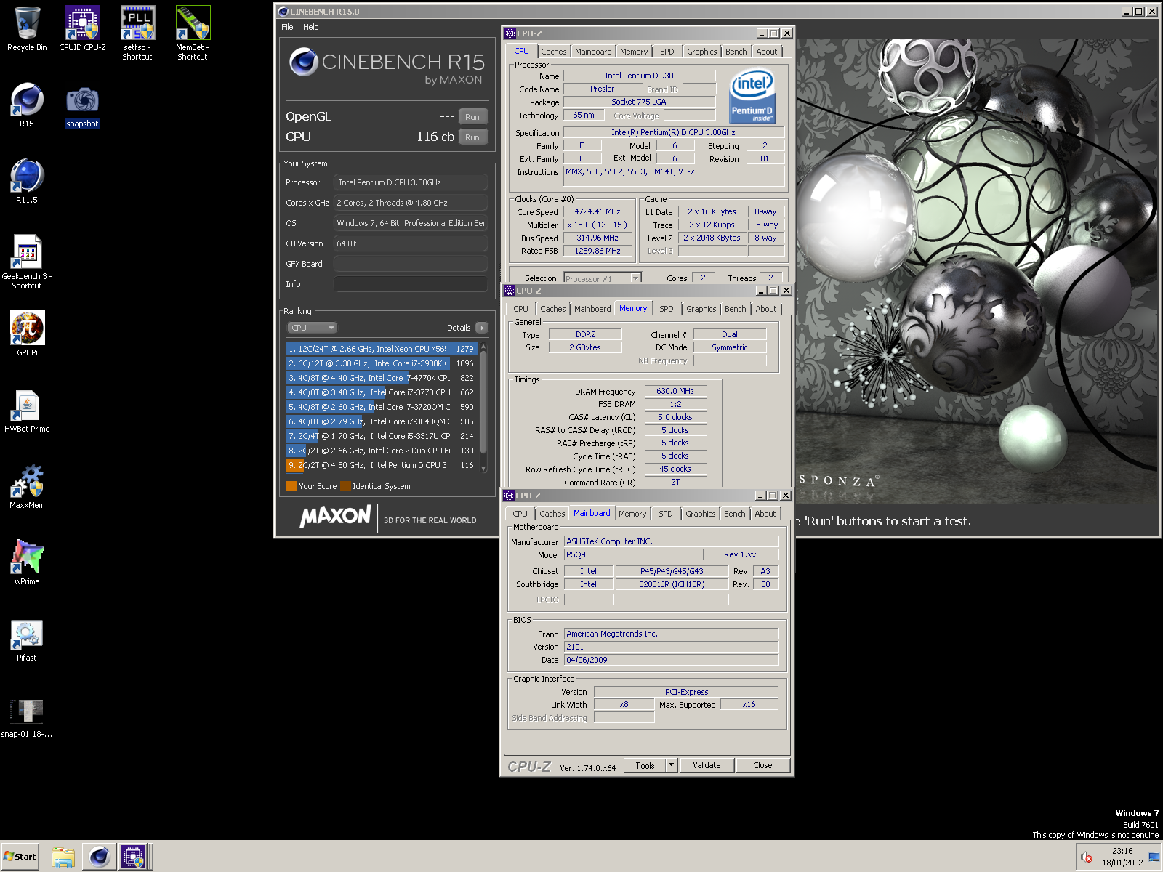Click the Validate button in CPU-Z

point(707,765)
